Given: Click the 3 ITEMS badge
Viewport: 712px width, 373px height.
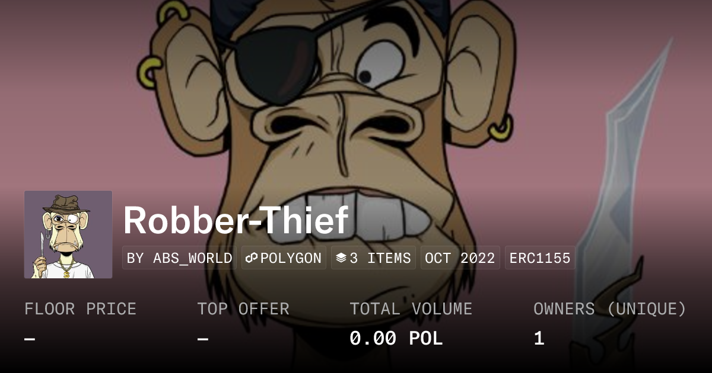Looking at the screenshot, I should (x=373, y=258).
